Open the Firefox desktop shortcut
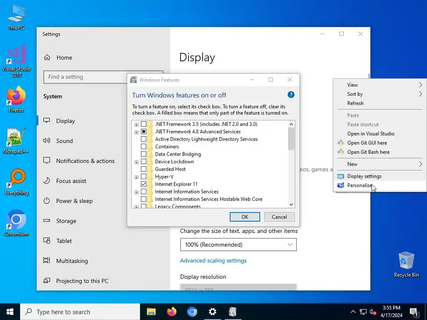Viewport: 427px width, 320px height. 16,100
